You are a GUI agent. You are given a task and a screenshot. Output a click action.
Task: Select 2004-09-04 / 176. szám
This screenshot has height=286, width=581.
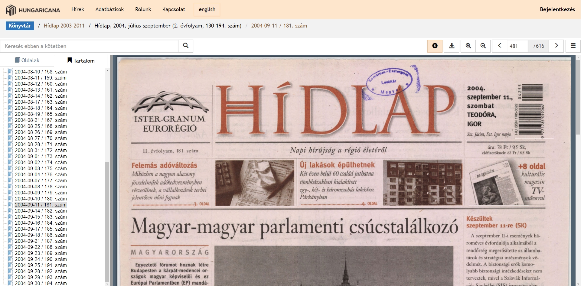41,174
